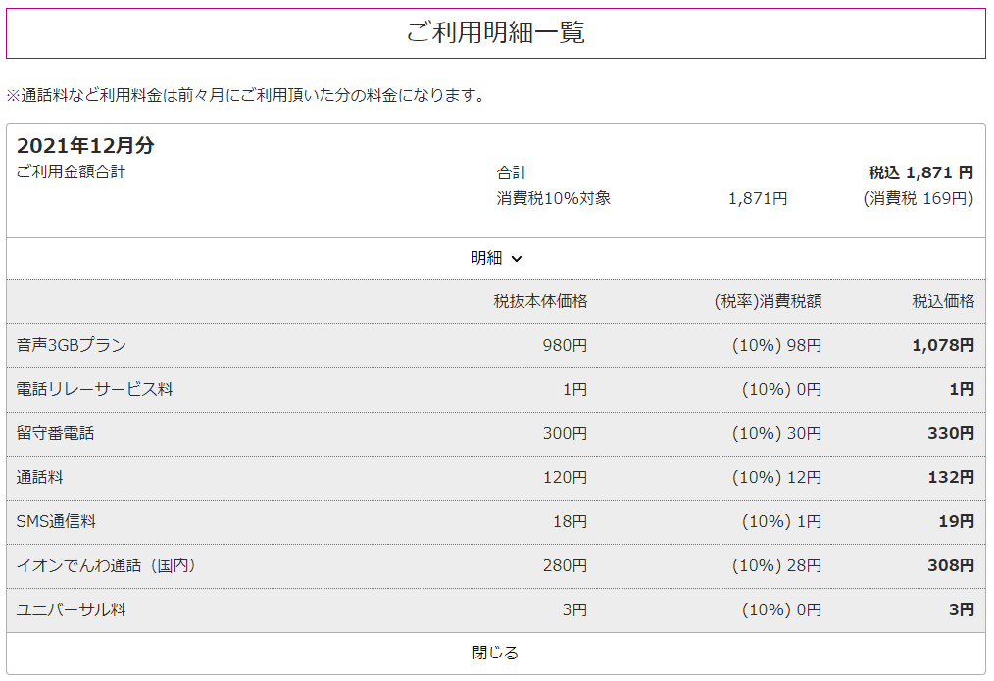Click the 税抜本体価格 column header

[x=540, y=301]
